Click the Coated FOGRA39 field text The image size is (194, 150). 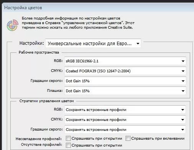point(98,71)
